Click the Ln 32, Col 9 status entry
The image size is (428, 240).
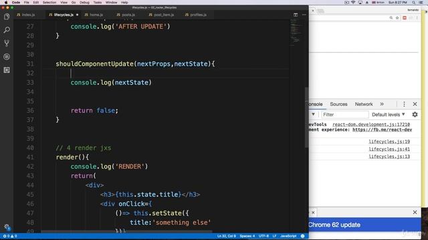click(x=226, y=236)
